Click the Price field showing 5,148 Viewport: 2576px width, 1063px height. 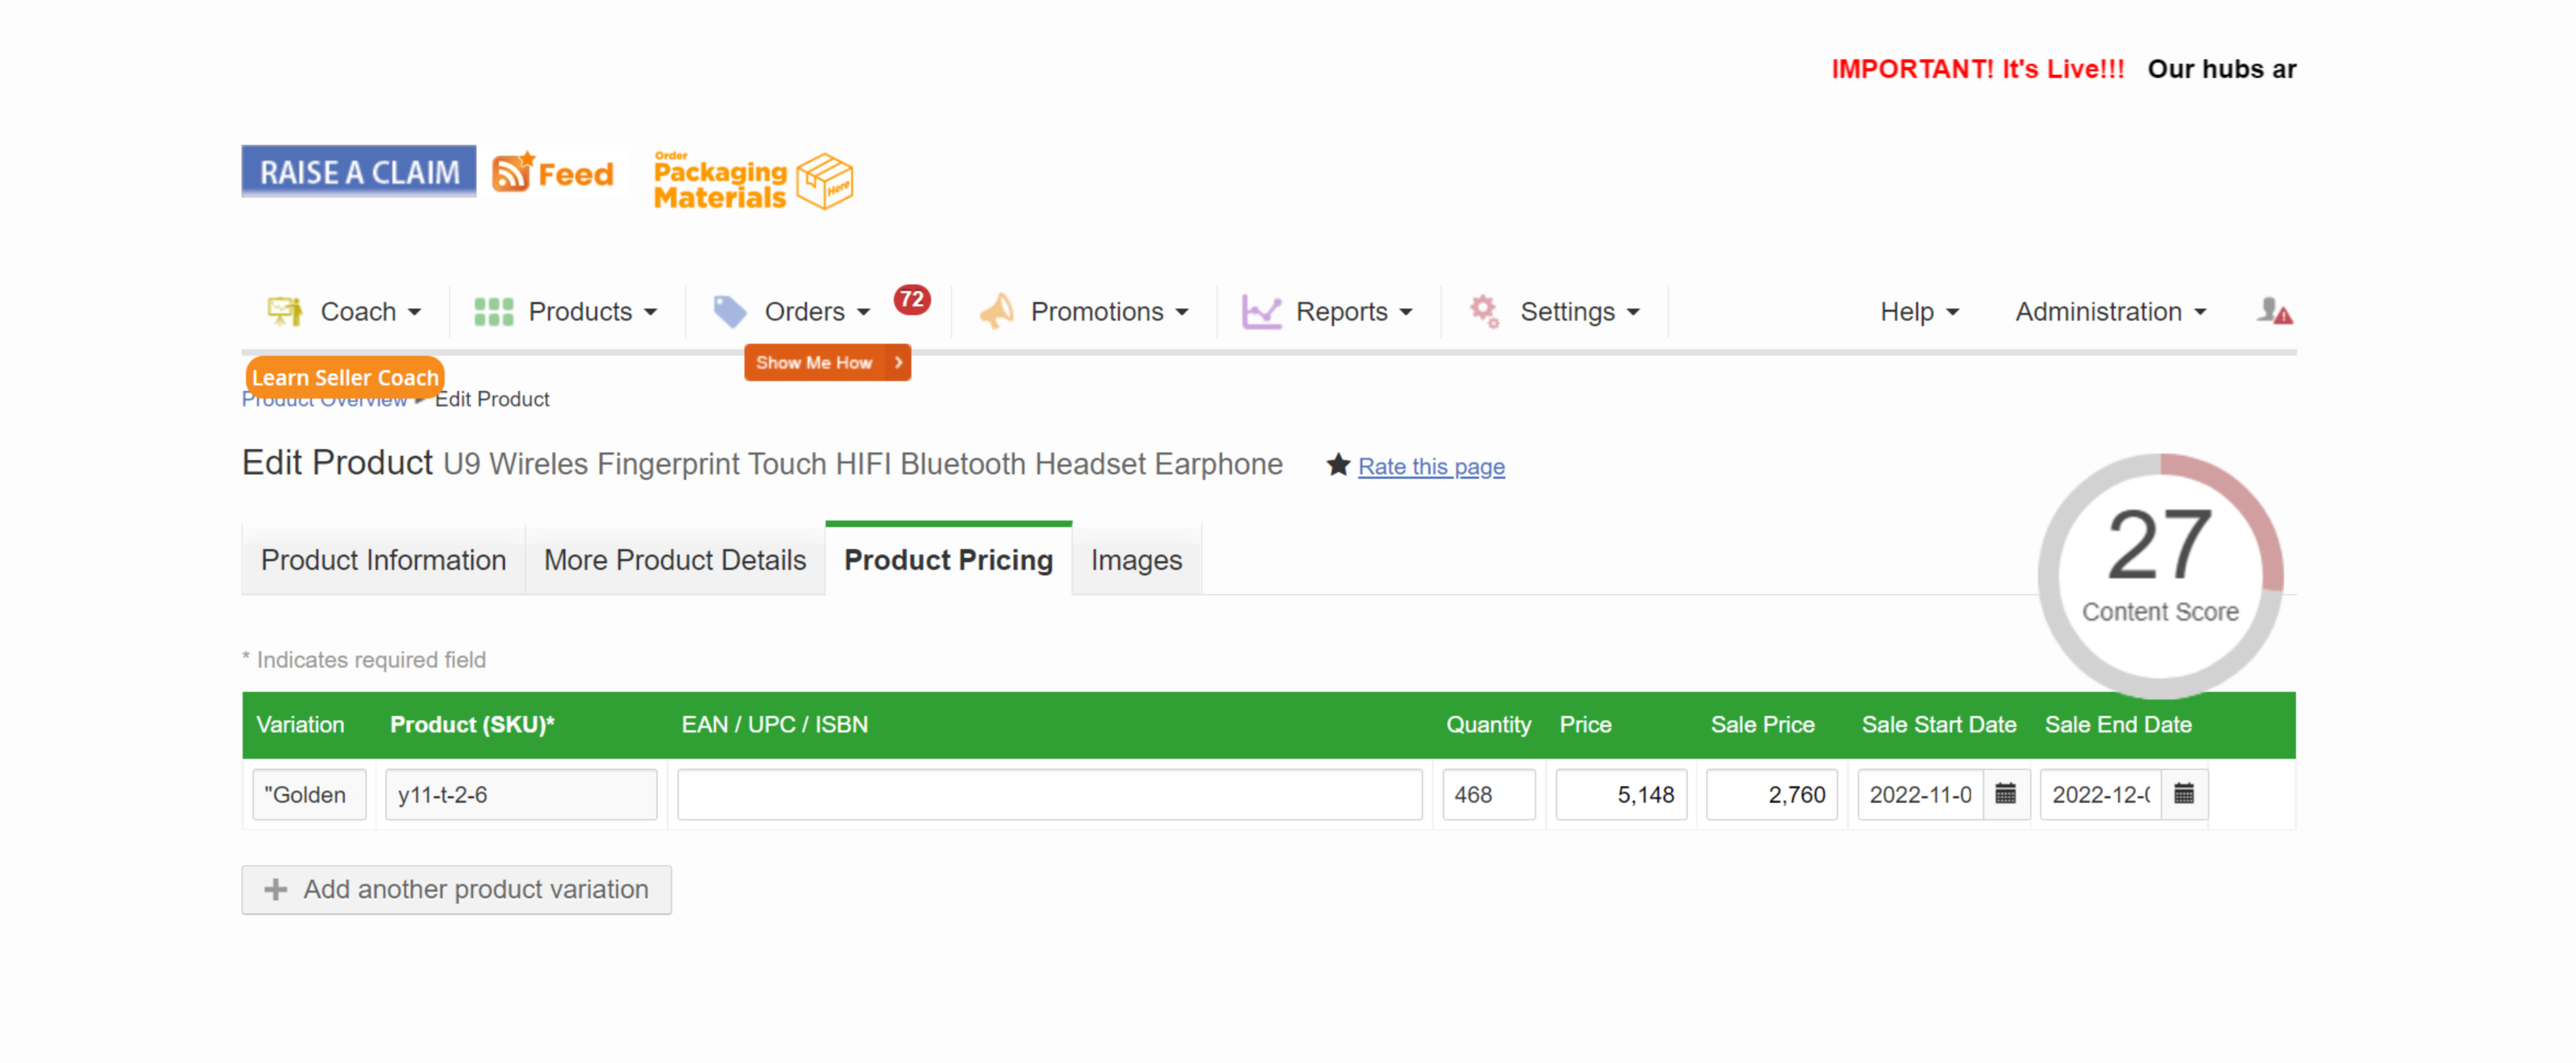pyautogui.click(x=1621, y=794)
